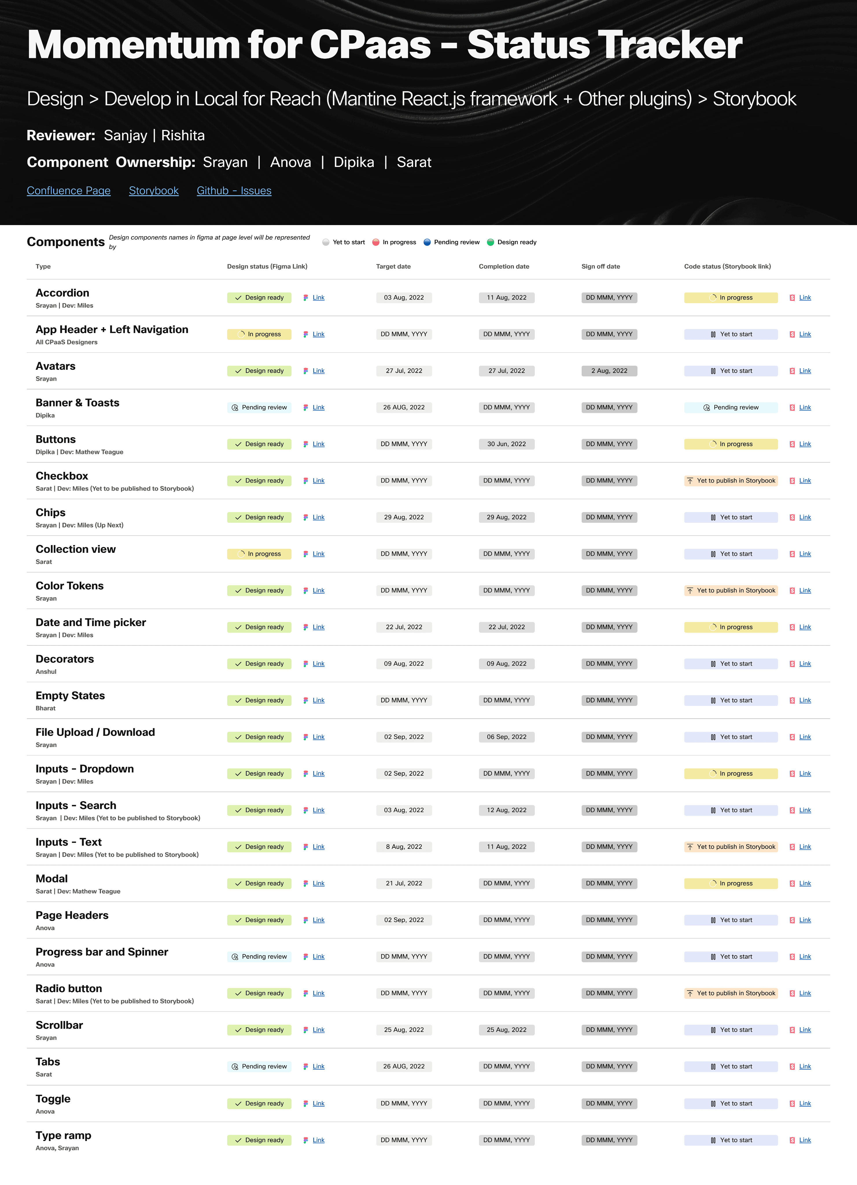Select the red In progress legend dot
This screenshot has width=857, height=1185.
(x=375, y=242)
